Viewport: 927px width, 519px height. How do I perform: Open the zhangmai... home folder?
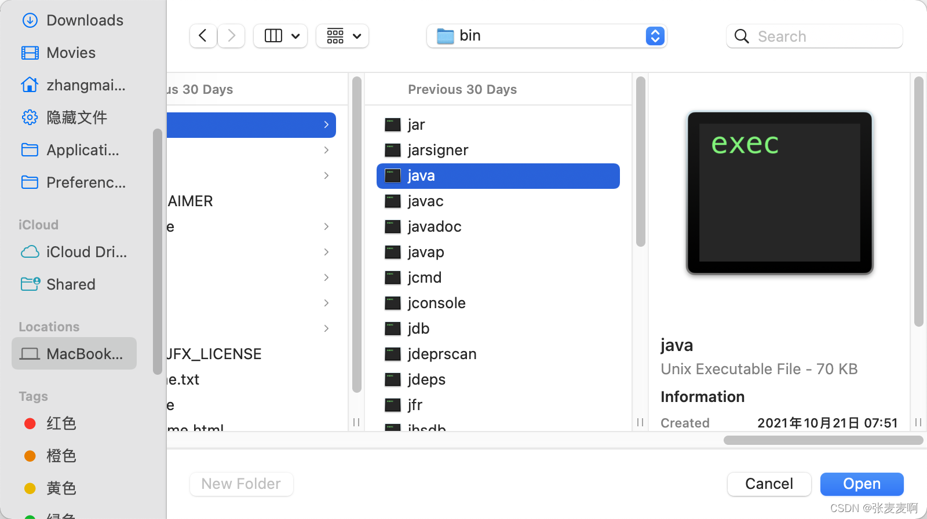tap(74, 85)
